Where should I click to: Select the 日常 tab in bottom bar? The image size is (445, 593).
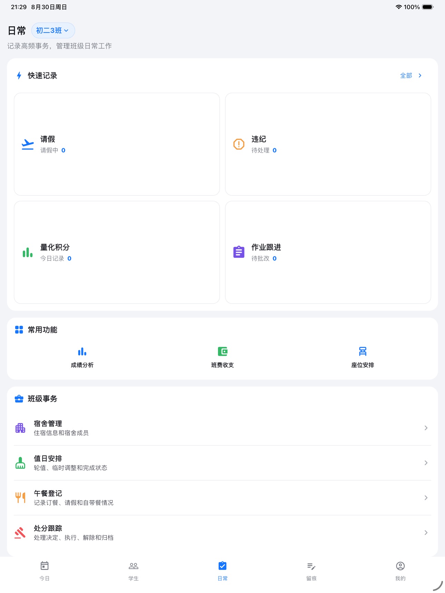click(222, 571)
